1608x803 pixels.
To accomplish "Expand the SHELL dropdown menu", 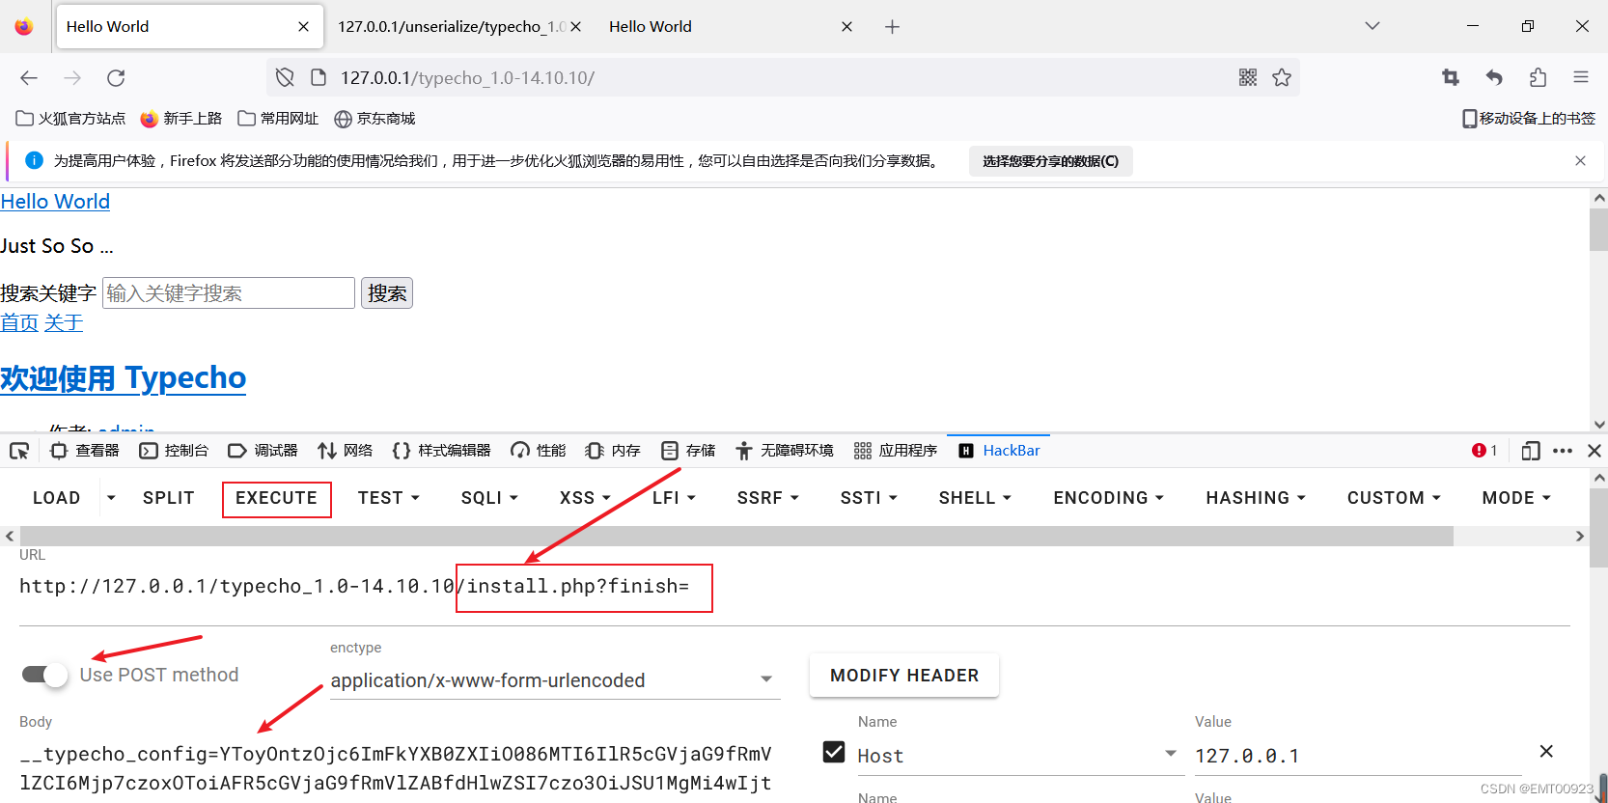I will point(975,498).
